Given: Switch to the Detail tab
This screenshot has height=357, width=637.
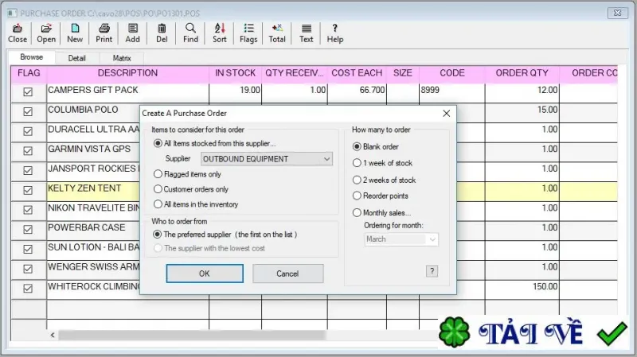Looking at the screenshot, I should tap(76, 58).
